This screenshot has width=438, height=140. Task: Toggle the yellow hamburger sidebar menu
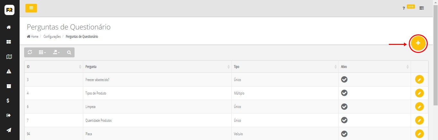(x=31, y=8)
